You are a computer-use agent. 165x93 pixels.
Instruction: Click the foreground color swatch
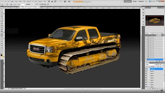pos(2,55)
